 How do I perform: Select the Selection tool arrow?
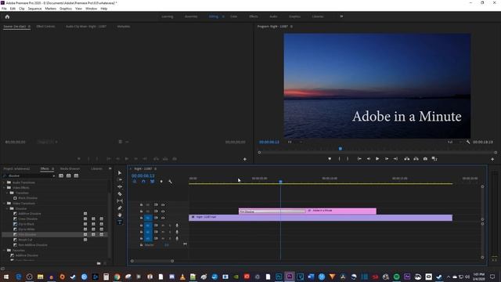[120, 173]
